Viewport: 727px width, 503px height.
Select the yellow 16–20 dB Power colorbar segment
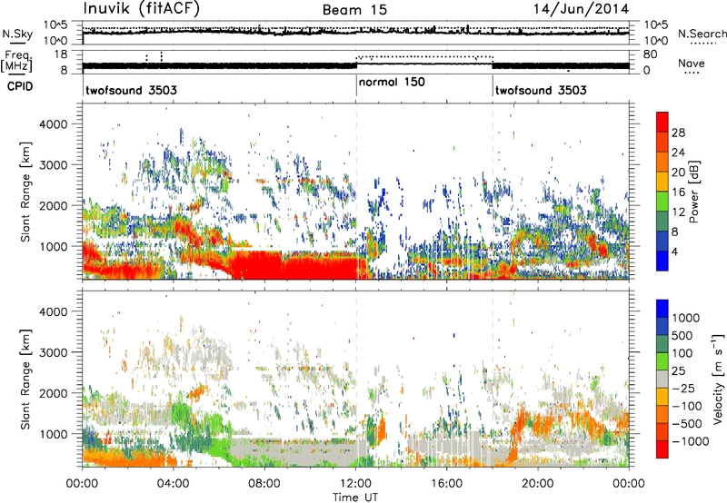662,182
